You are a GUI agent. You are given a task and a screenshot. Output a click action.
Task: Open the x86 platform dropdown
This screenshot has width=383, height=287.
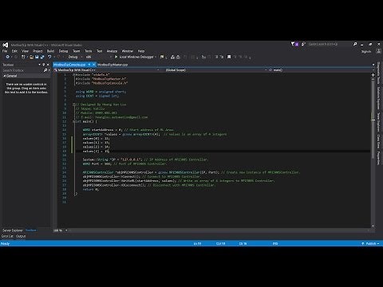click(x=98, y=57)
